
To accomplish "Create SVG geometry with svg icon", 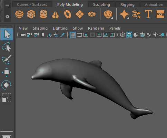I will point(160,14).
